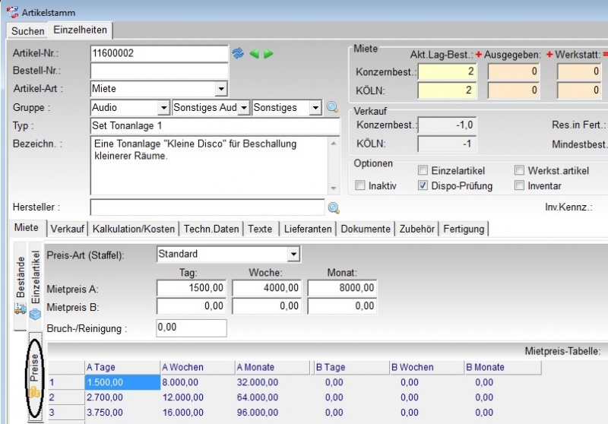Go to next article with right green arrow
608x424 pixels.
pos(268,54)
